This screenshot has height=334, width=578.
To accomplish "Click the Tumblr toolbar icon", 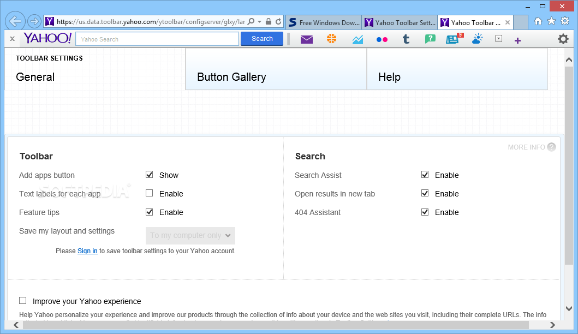I will coord(406,39).
